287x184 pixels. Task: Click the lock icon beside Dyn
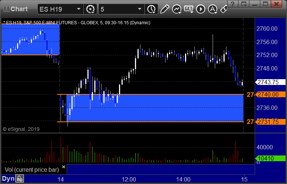19,179
